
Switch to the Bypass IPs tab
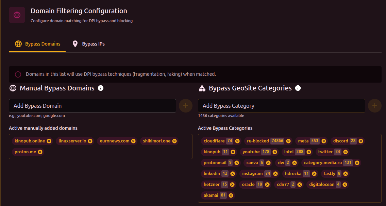point(88,44)
